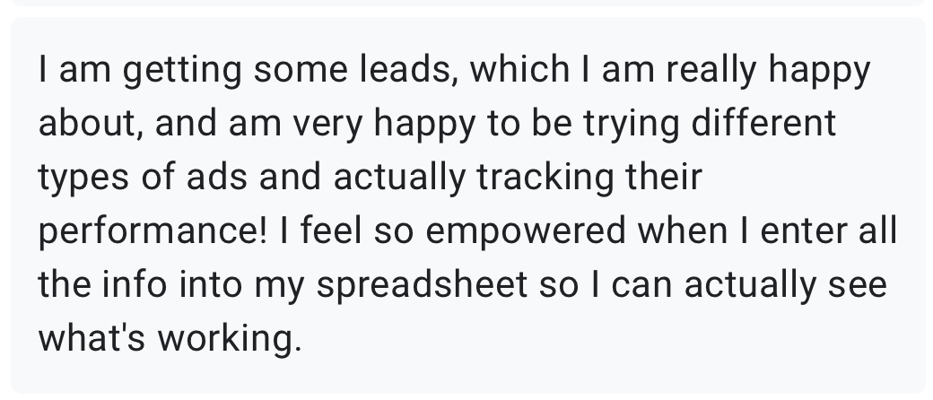Click the word "types" starting the third line
The width and height of the screenshot is (933, 400).
click(x=83, y=178)
